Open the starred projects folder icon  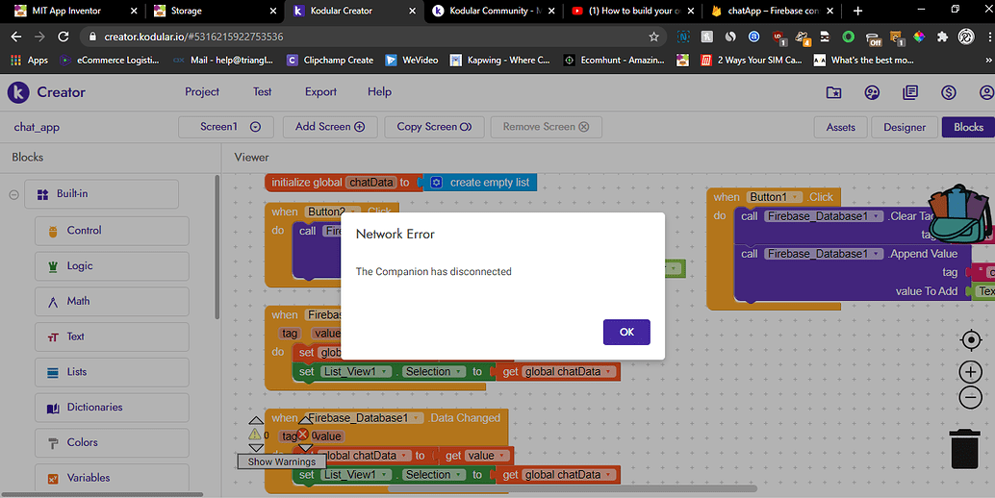834,92
